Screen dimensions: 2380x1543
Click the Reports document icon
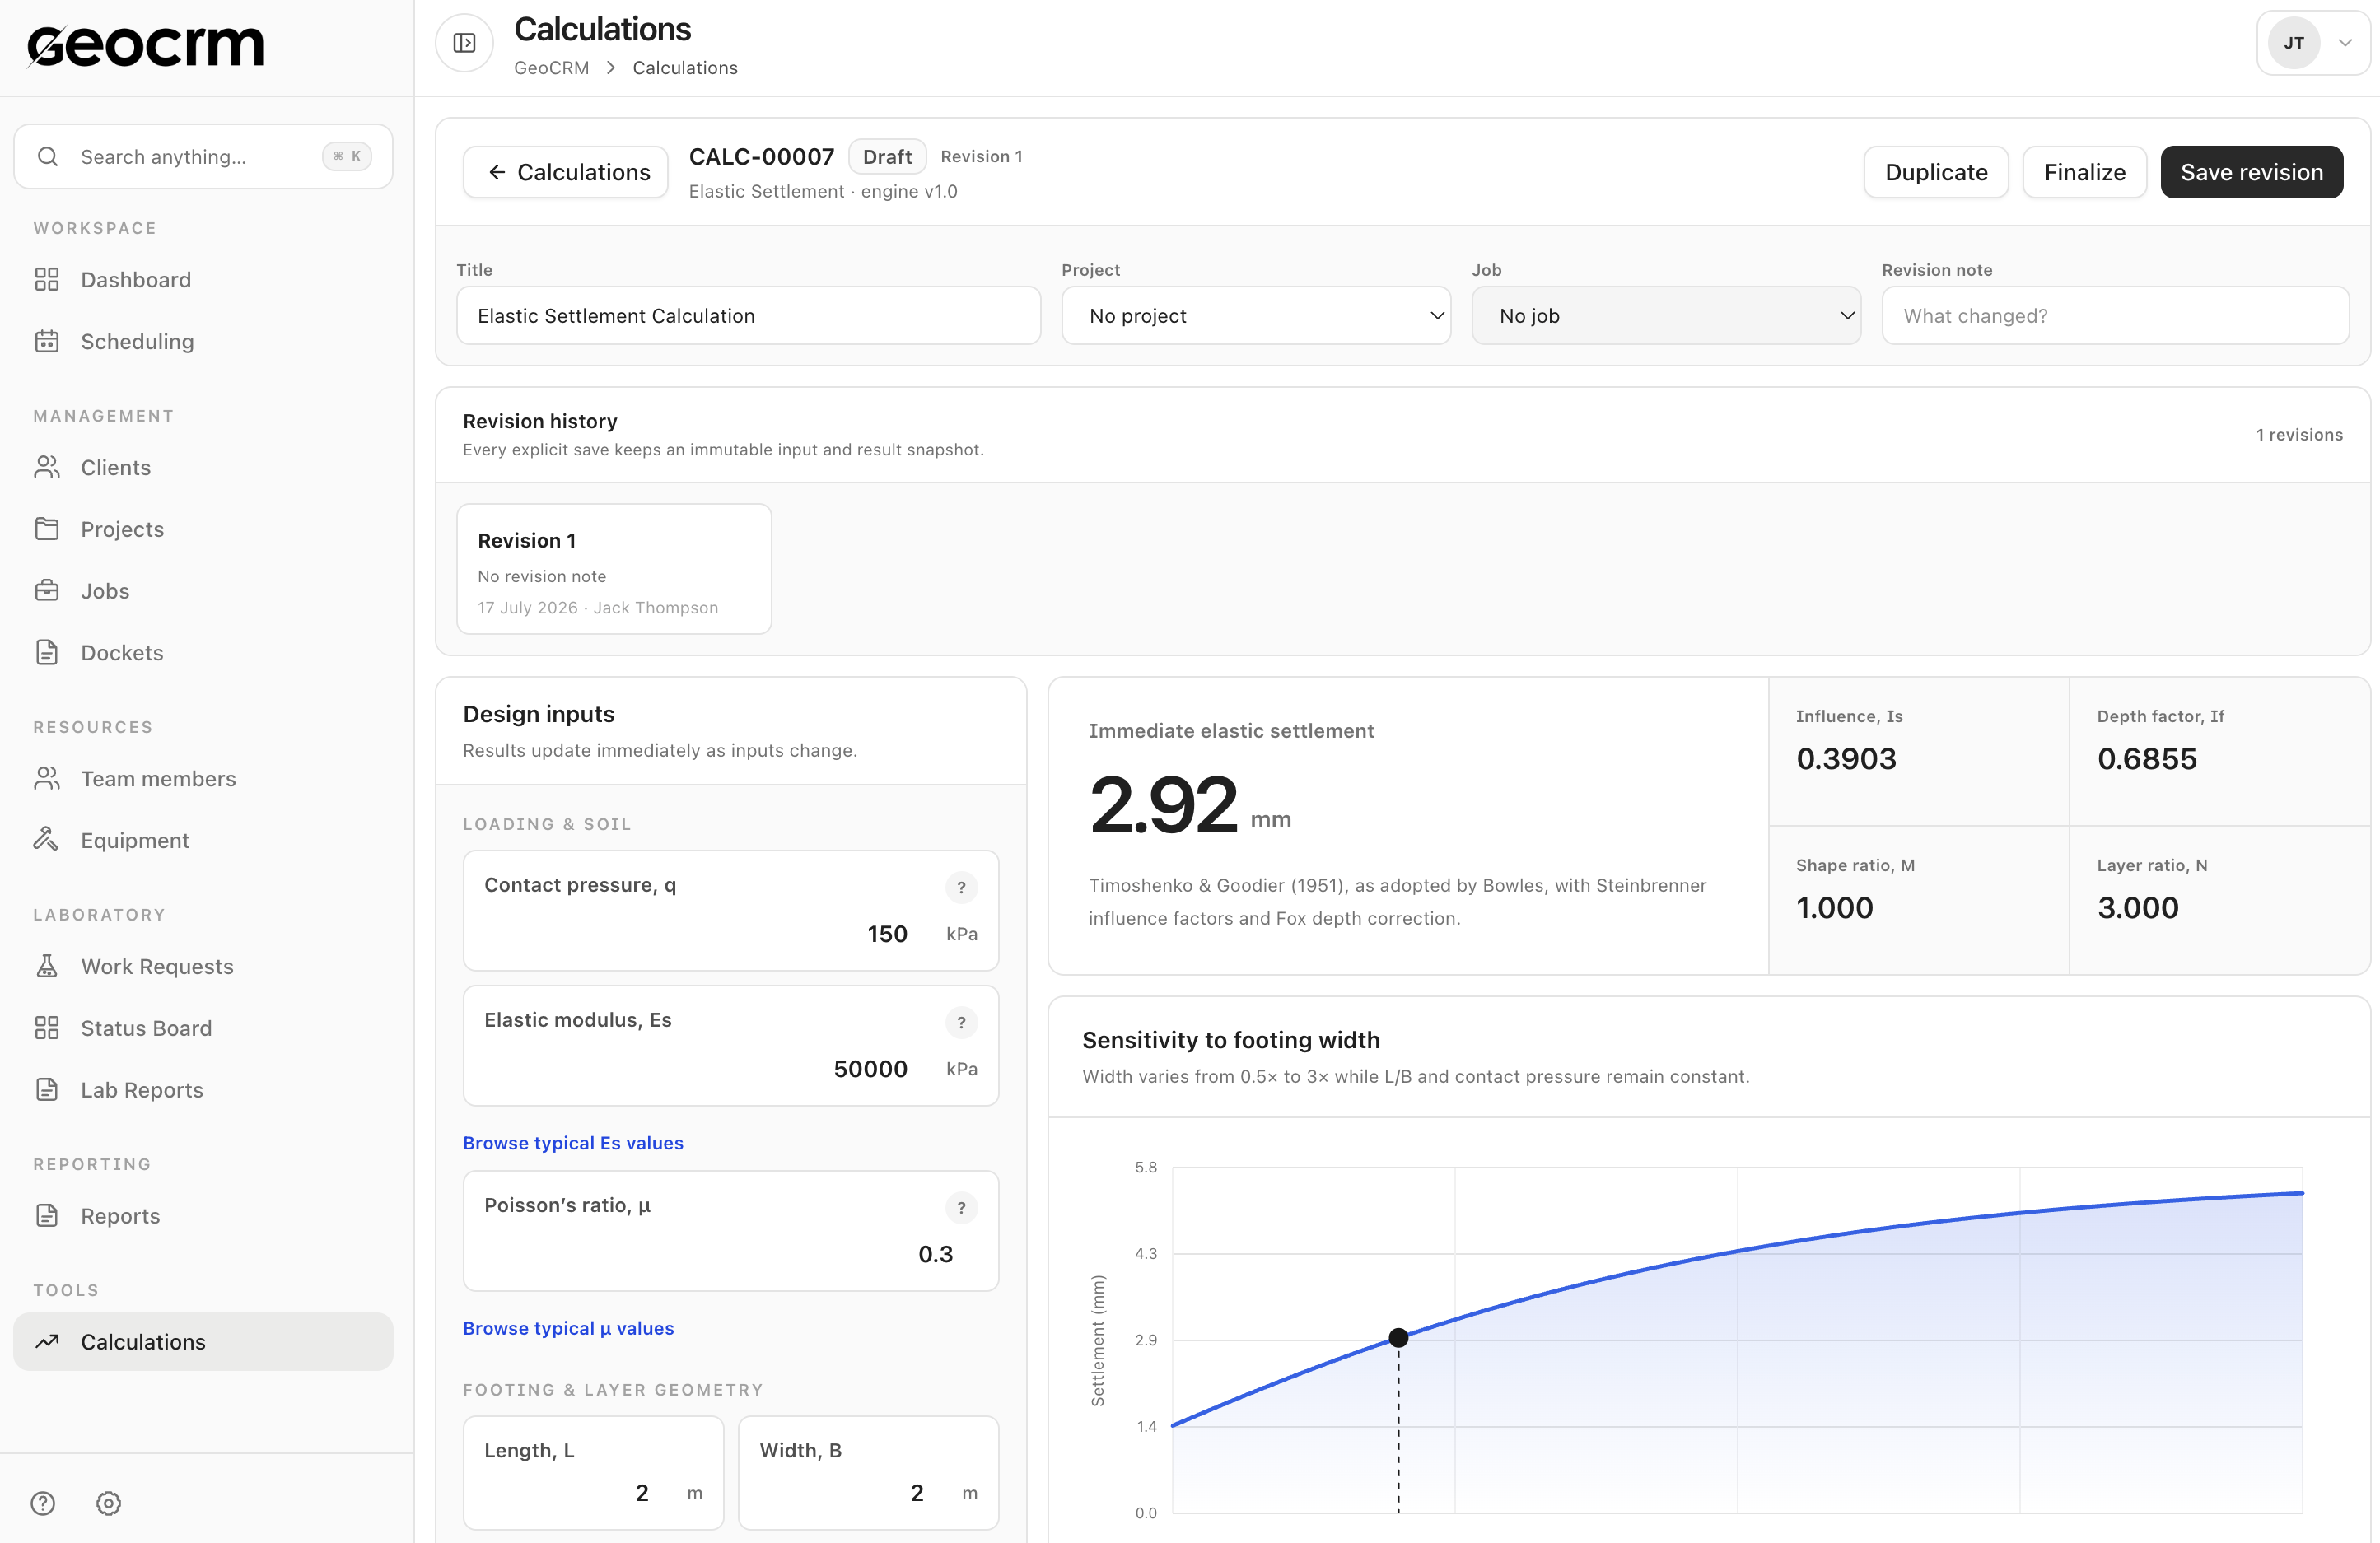[47, 1216]
